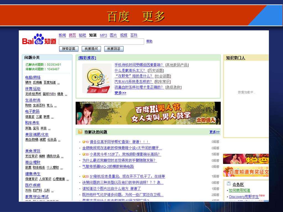The image size is (283, 212).
Task: Switch to the 网页 tab
Action: [72, 35]
